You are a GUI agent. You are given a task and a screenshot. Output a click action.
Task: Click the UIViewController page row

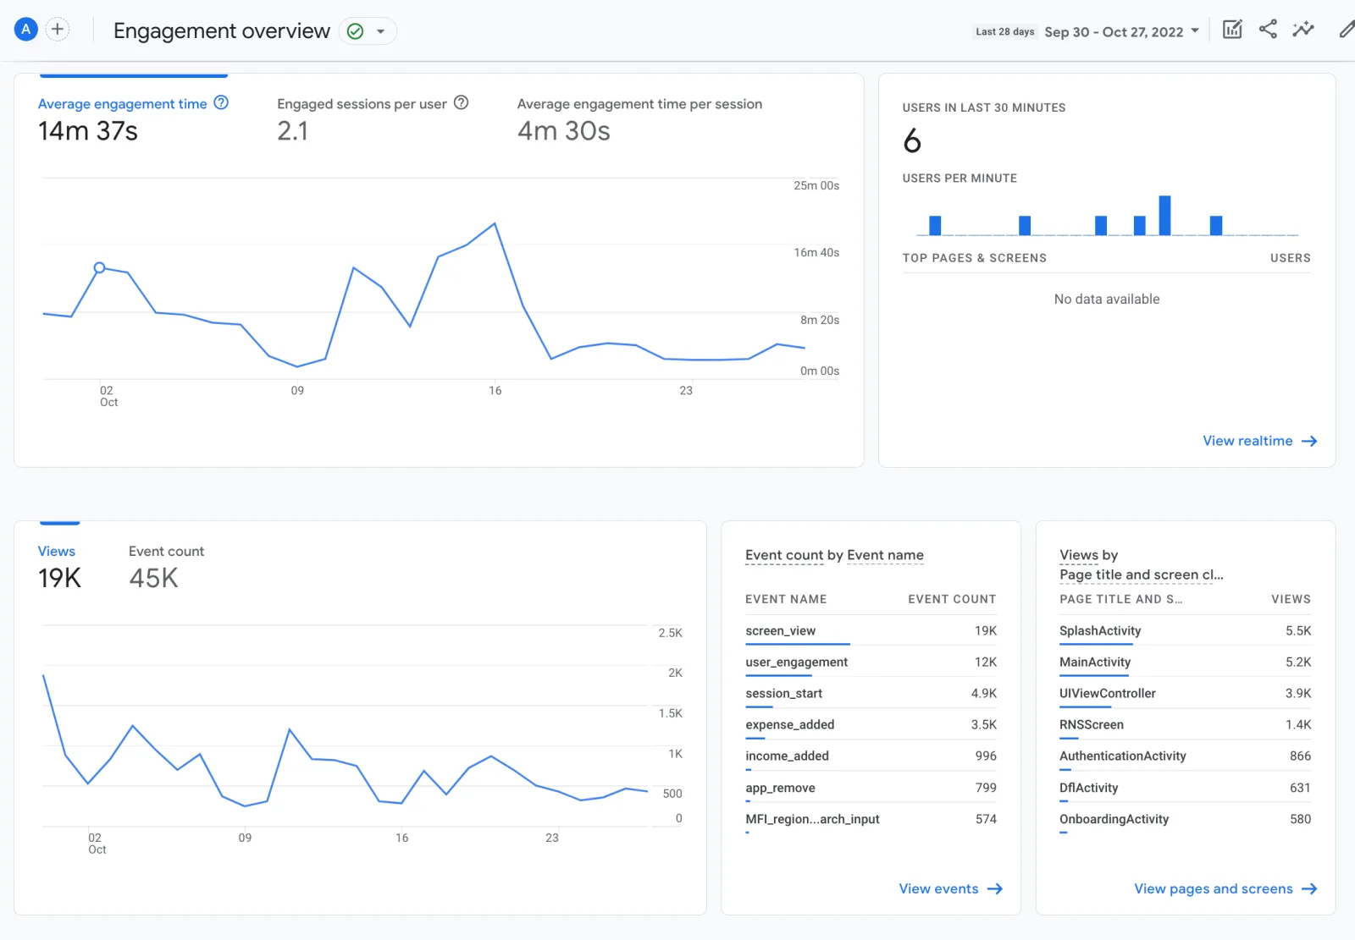[x=1185, y=694]
